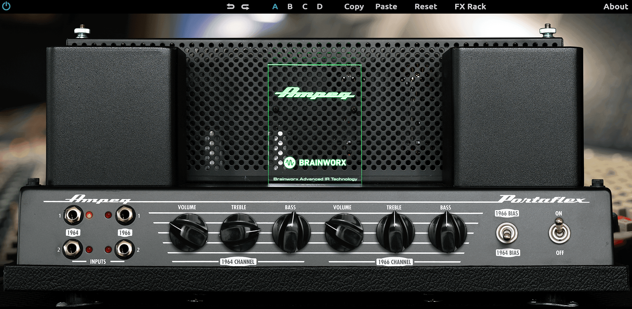The width and height of the screenshot is (632, 309).
Task: Click the 1964 channel Volume knob
Action: tap(188, 232)
